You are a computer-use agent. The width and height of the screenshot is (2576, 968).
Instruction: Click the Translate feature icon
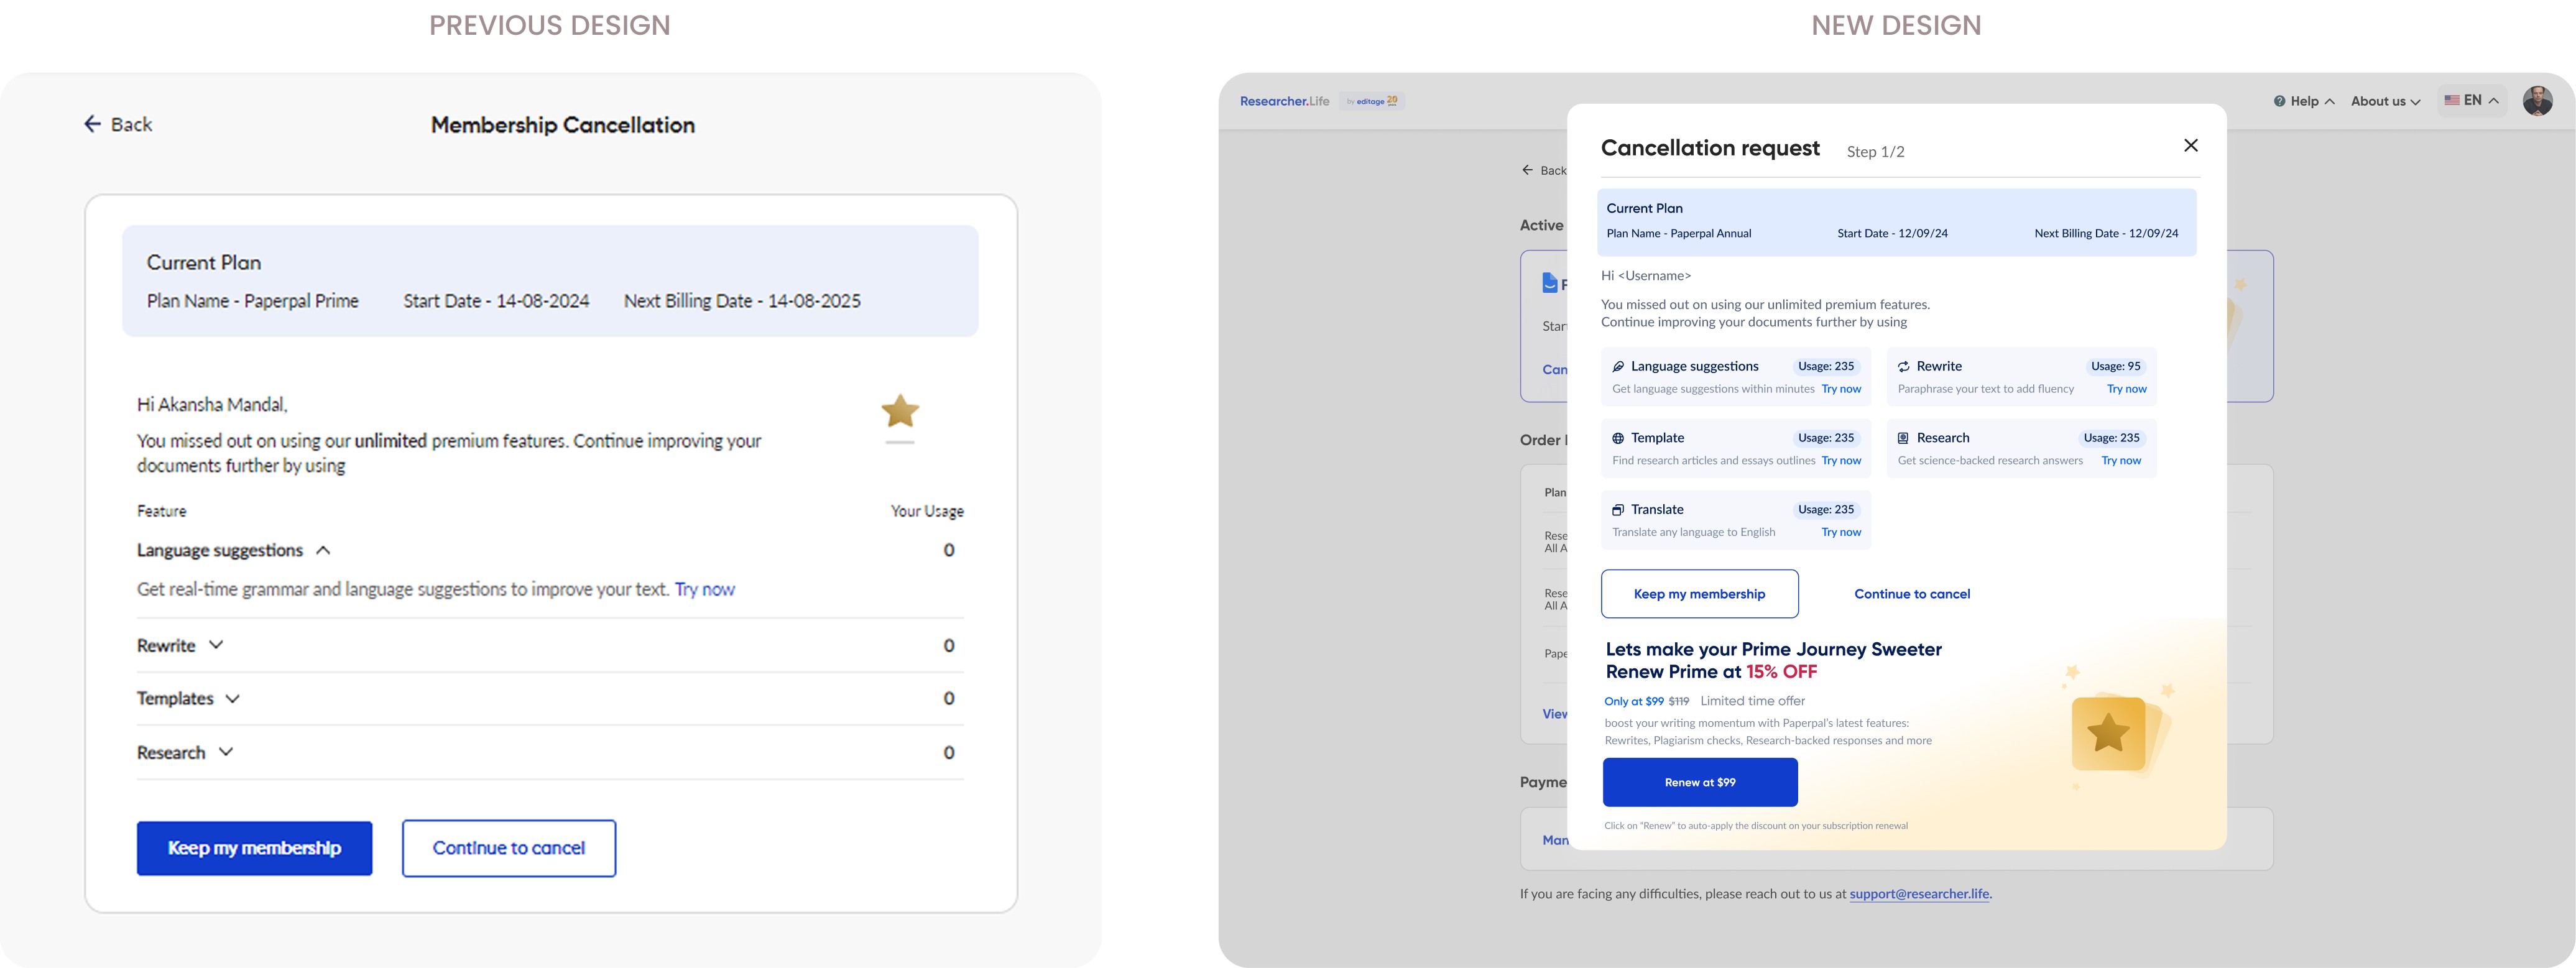point(1618,510)
